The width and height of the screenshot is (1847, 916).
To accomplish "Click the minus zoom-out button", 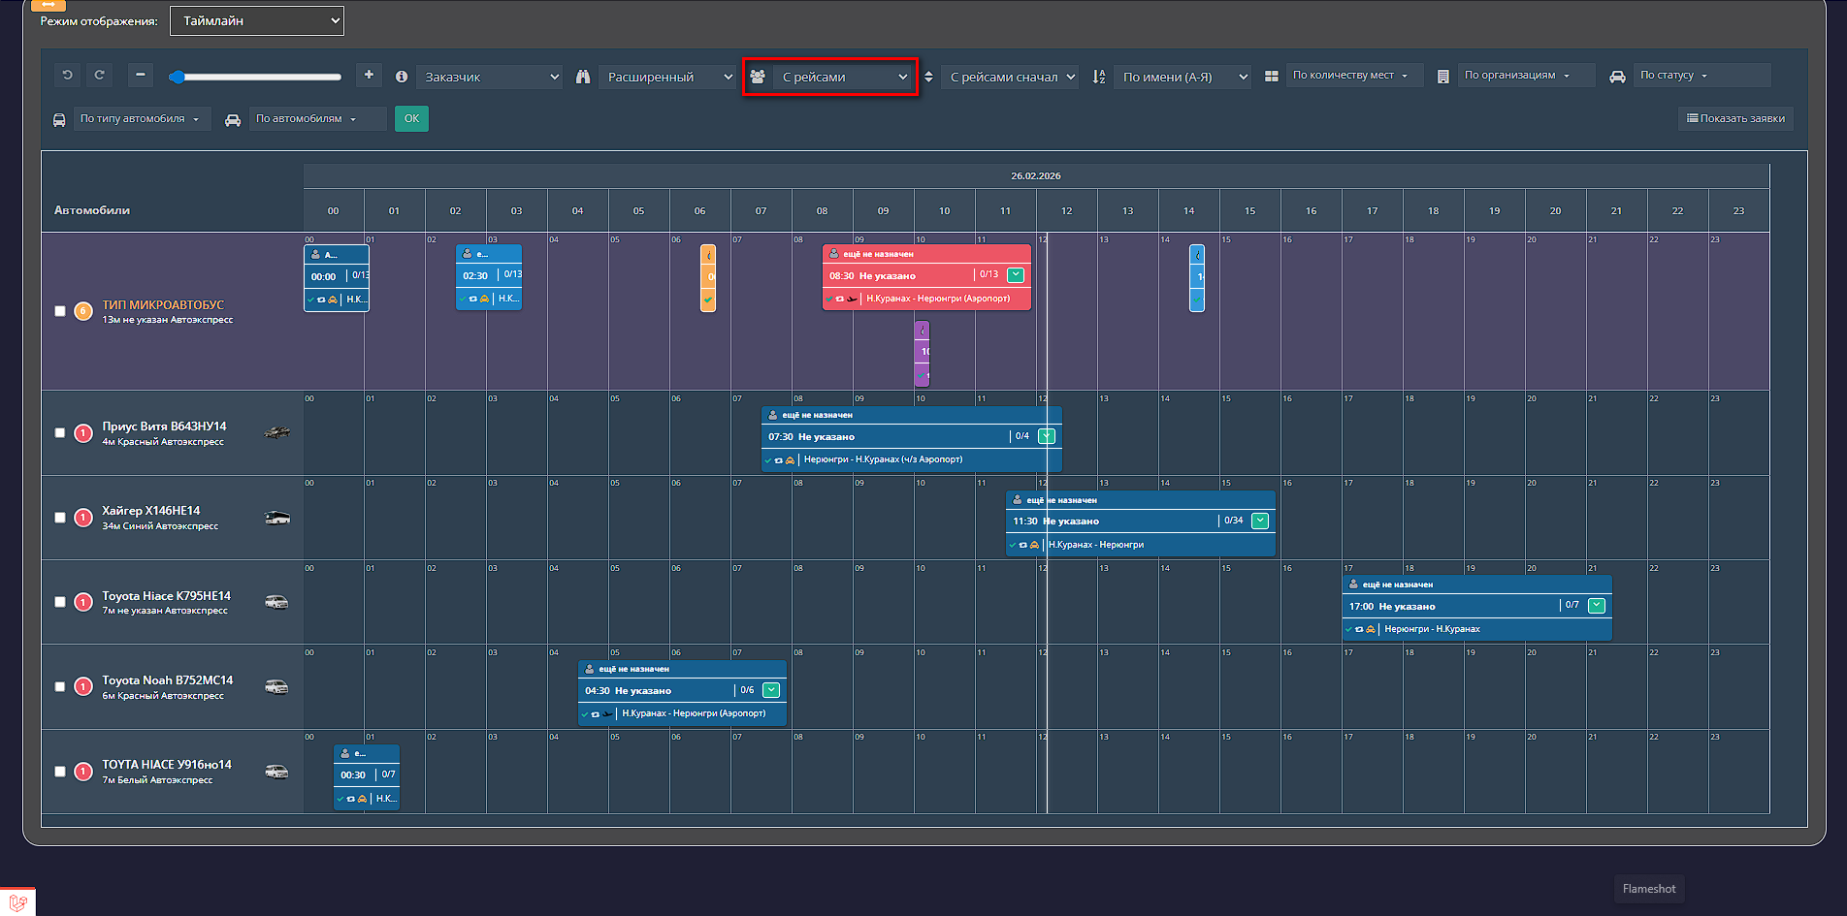I will pyautogui.click(x=141, y=76).
